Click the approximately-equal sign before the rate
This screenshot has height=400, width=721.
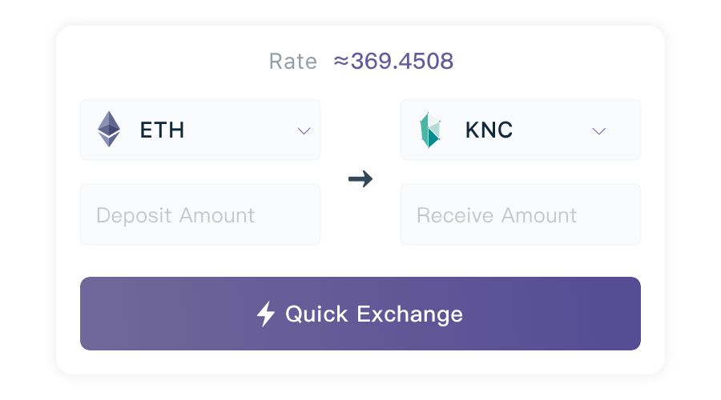coord(341,62)
